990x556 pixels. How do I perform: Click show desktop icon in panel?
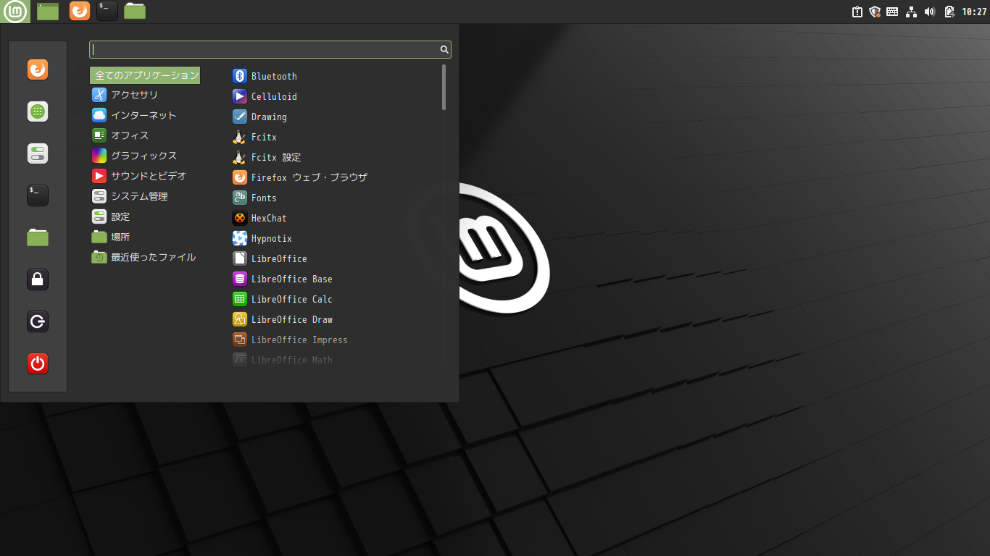click(x=48, y=11)
